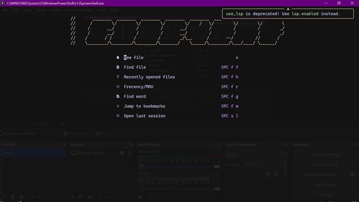Viewport: 359px width, 202px height.
Task: Click the remove source trash icon
Action: point(81,197)
